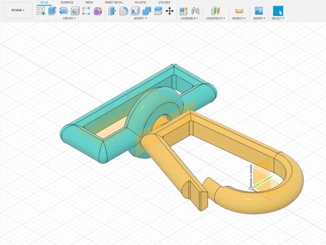
Task: Select the Revolve tool
Action: click(64, 11)
